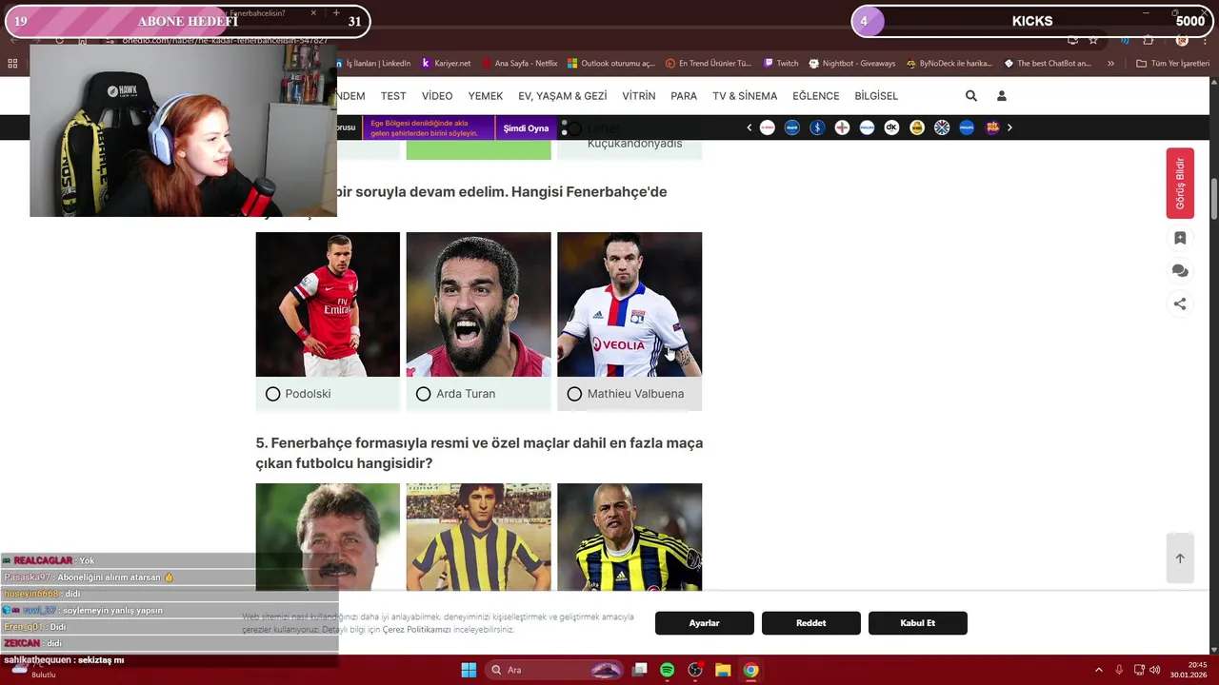Click the right arrow of brand carousel
The image size is (1219, 685).
tap(1009, 127)
